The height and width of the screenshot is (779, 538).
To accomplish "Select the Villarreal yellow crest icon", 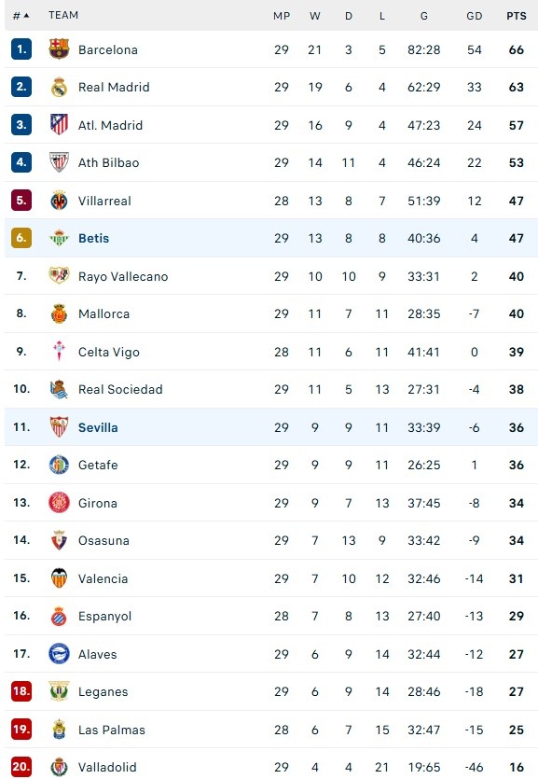I will click(59, 201).
